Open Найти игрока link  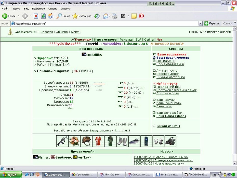point(167,83)
